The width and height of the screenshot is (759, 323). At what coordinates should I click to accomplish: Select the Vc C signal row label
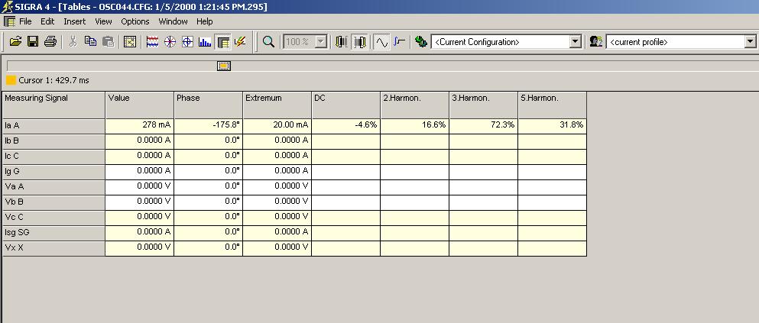pyautogui.click(x=54, y=218)
